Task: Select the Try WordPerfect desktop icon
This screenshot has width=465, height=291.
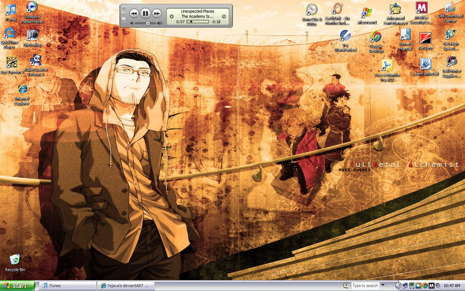Action: coord(346,41)
